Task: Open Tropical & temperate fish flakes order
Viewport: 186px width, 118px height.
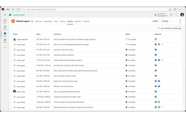Action: 67,97
